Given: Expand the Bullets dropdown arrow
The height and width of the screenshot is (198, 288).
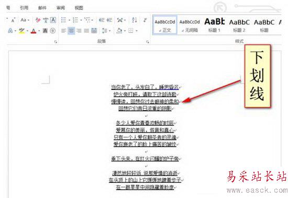Looking at the screenshot, I should pyautogui.click(x=70, y=20).
